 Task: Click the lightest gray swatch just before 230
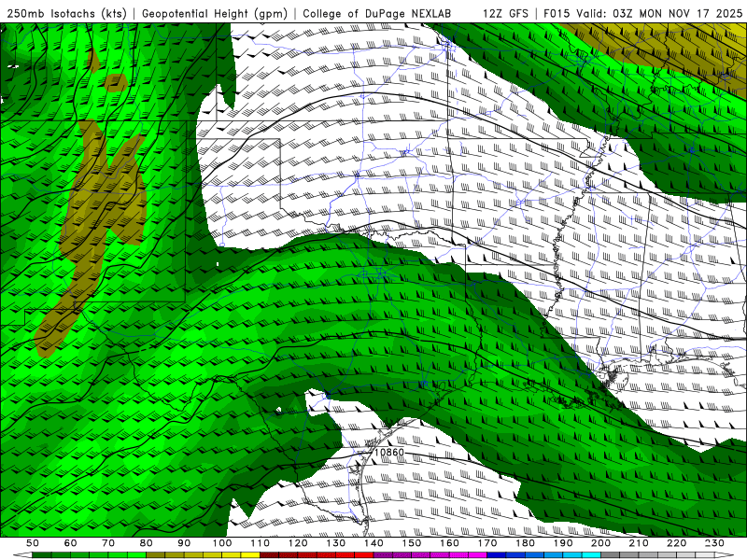coord(705,554)
